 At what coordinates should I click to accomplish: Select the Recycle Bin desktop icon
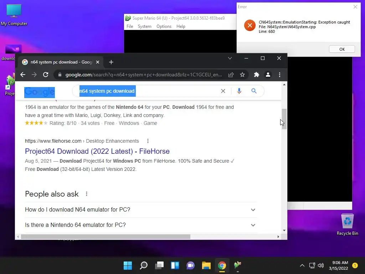[x=347, y=224]
